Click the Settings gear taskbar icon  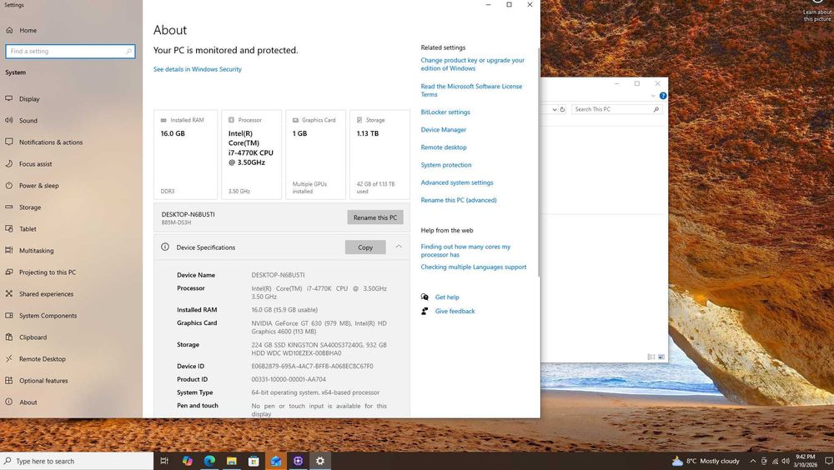[x=319, y=461]
